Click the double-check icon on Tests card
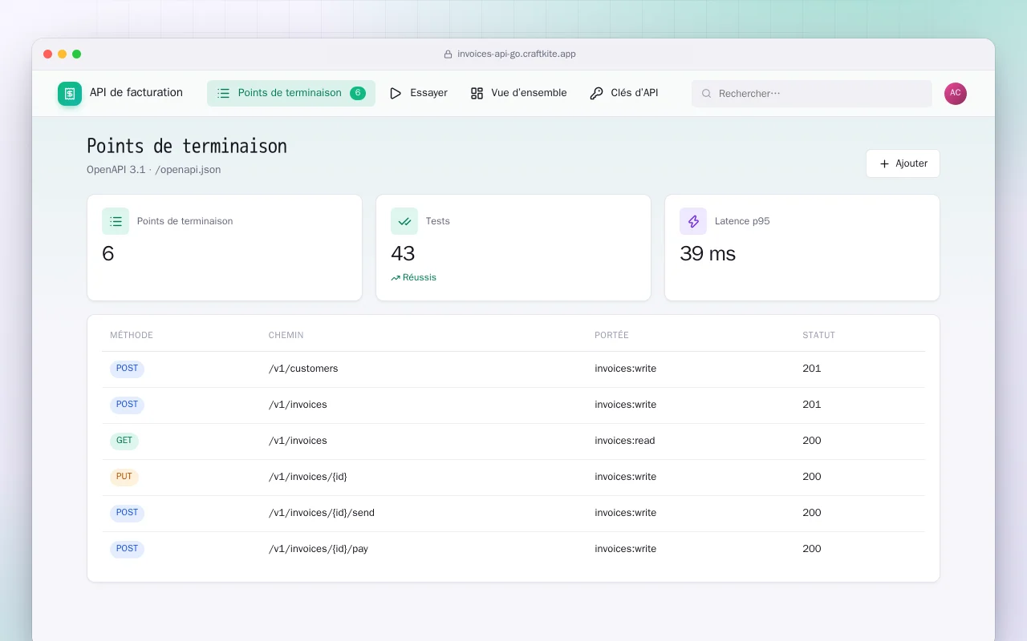This screenshot has width=1027, height=641. coord(404,221)
